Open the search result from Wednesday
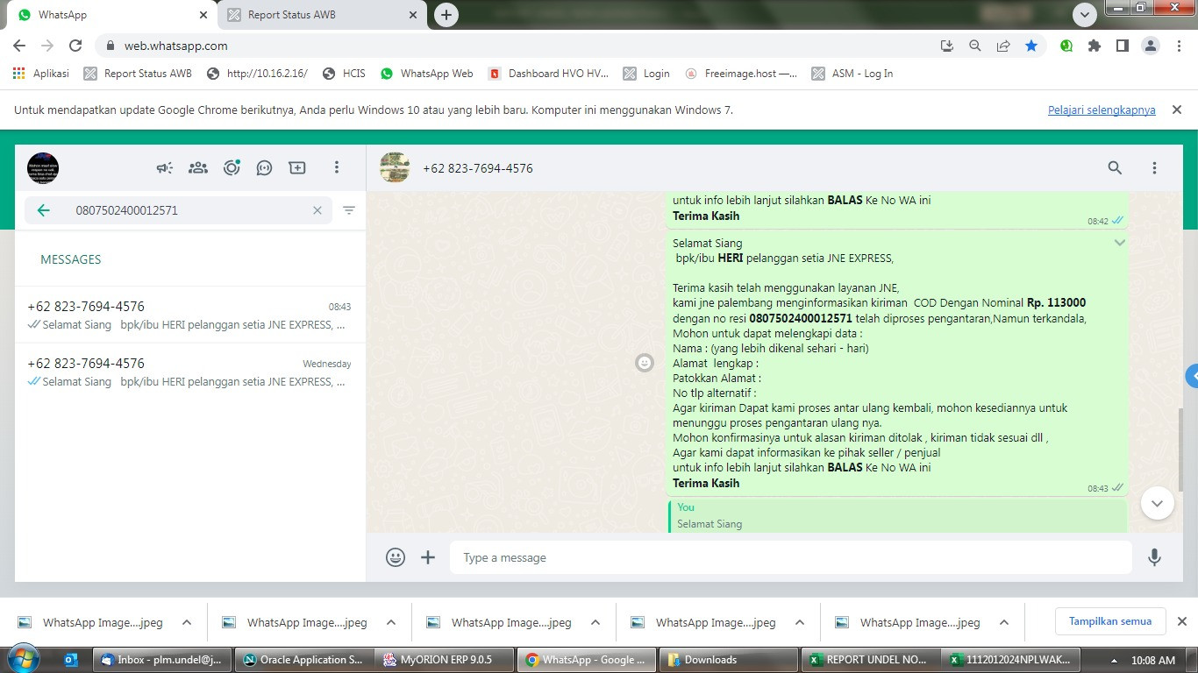This screenshot has width=1198, height=673. coord(189,372)
